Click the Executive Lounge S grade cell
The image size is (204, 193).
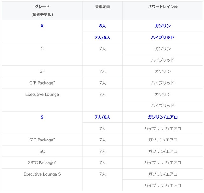[42, 174]
